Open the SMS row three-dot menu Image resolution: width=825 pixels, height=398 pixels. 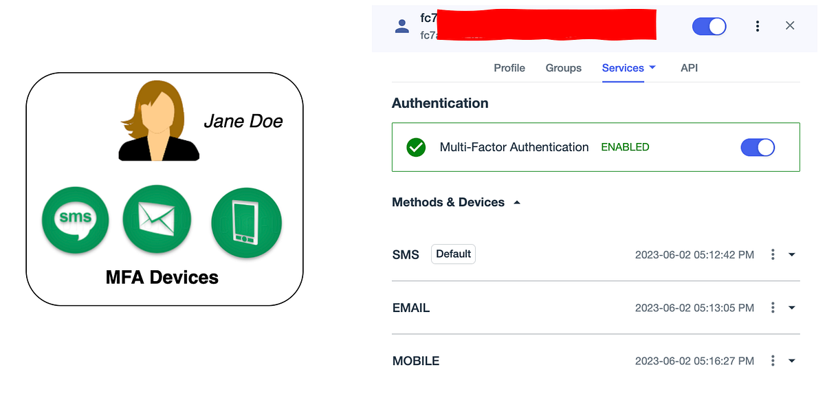coord(773,254)
